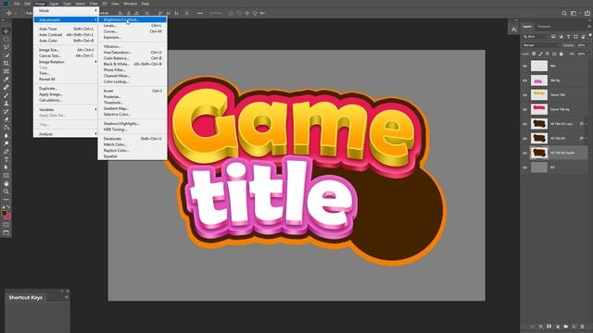Hide the All Title BG copy layer
This screenshot has width=593, height=333.
[x=525, y=124]
